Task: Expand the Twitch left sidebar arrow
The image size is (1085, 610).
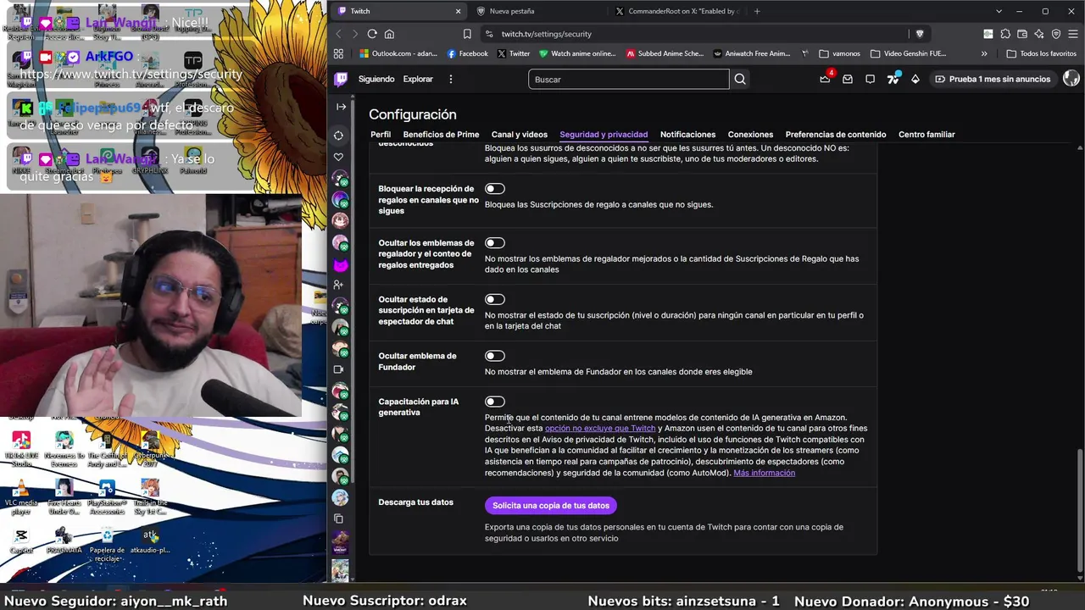Action: click(341, 107)
